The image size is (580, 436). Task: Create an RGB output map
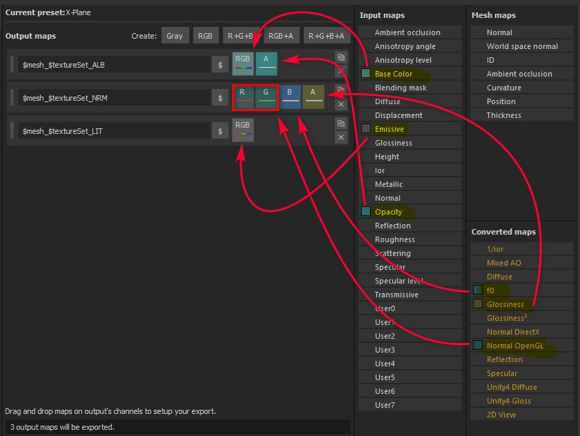pyautogui.click(x=205, y=36)
